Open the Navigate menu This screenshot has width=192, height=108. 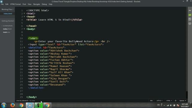pos(37,4)
